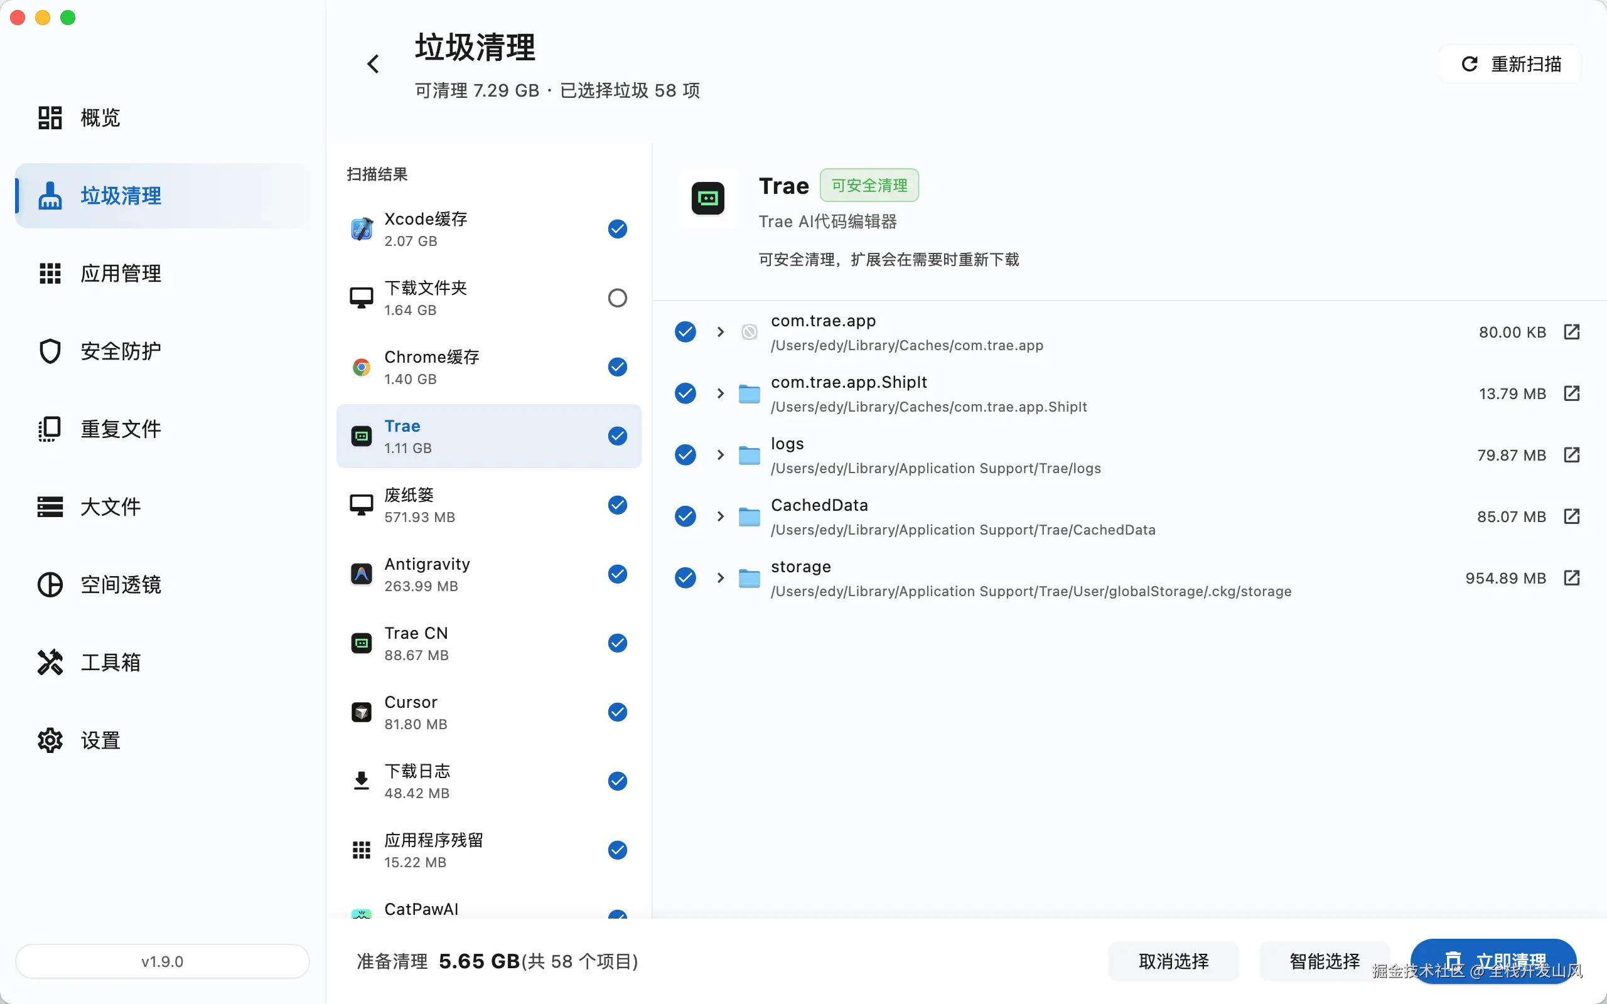This screenshot has height=1004, width=1607.
Task: Click the 空间透镜 pie chart sidebar icon
Action: [50, 584]
